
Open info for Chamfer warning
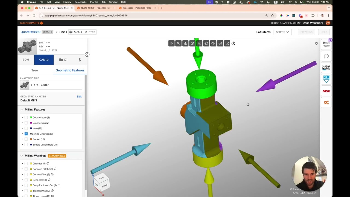tap(48, 164)
